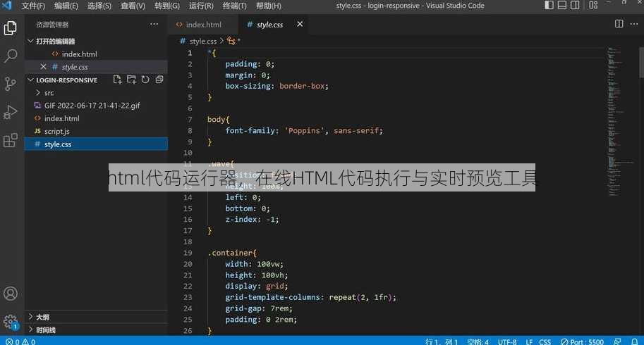Select style.css in the file tree
644x345 pixels.
tap(97, 144)
